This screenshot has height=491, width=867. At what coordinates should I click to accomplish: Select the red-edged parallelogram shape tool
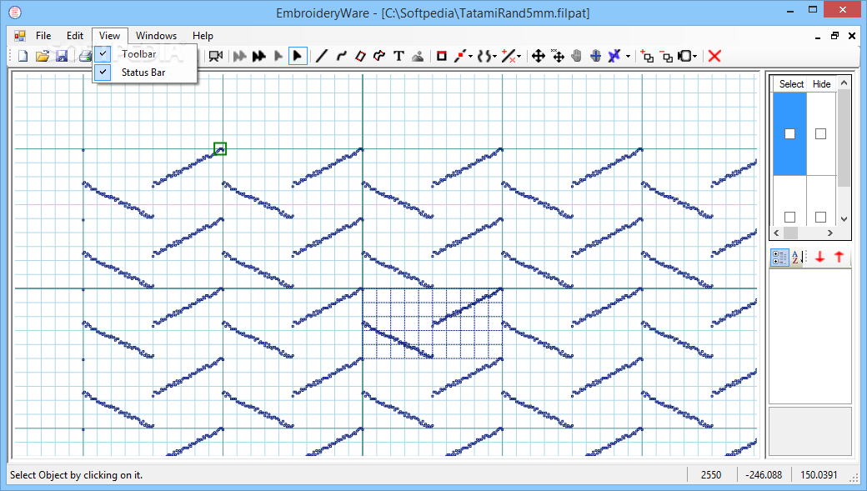pyautogui.click(x=360, y=56)
